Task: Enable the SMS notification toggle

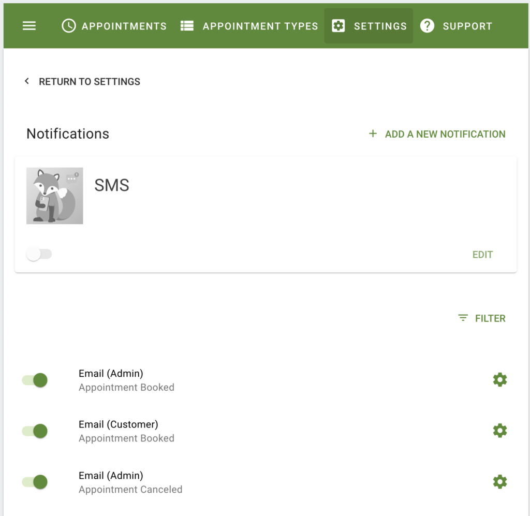Action: click(x=39, y=254)
